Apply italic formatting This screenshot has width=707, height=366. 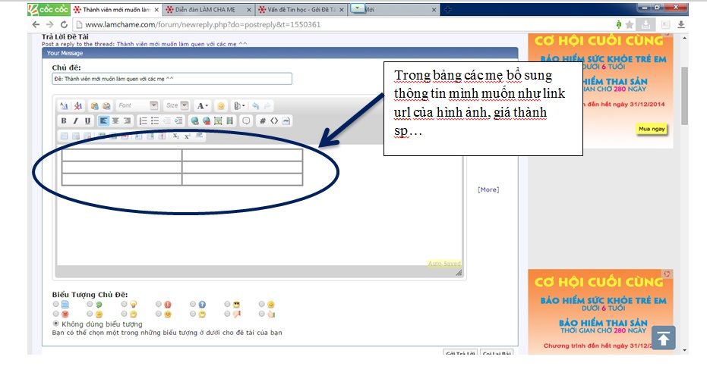(75, 120)
